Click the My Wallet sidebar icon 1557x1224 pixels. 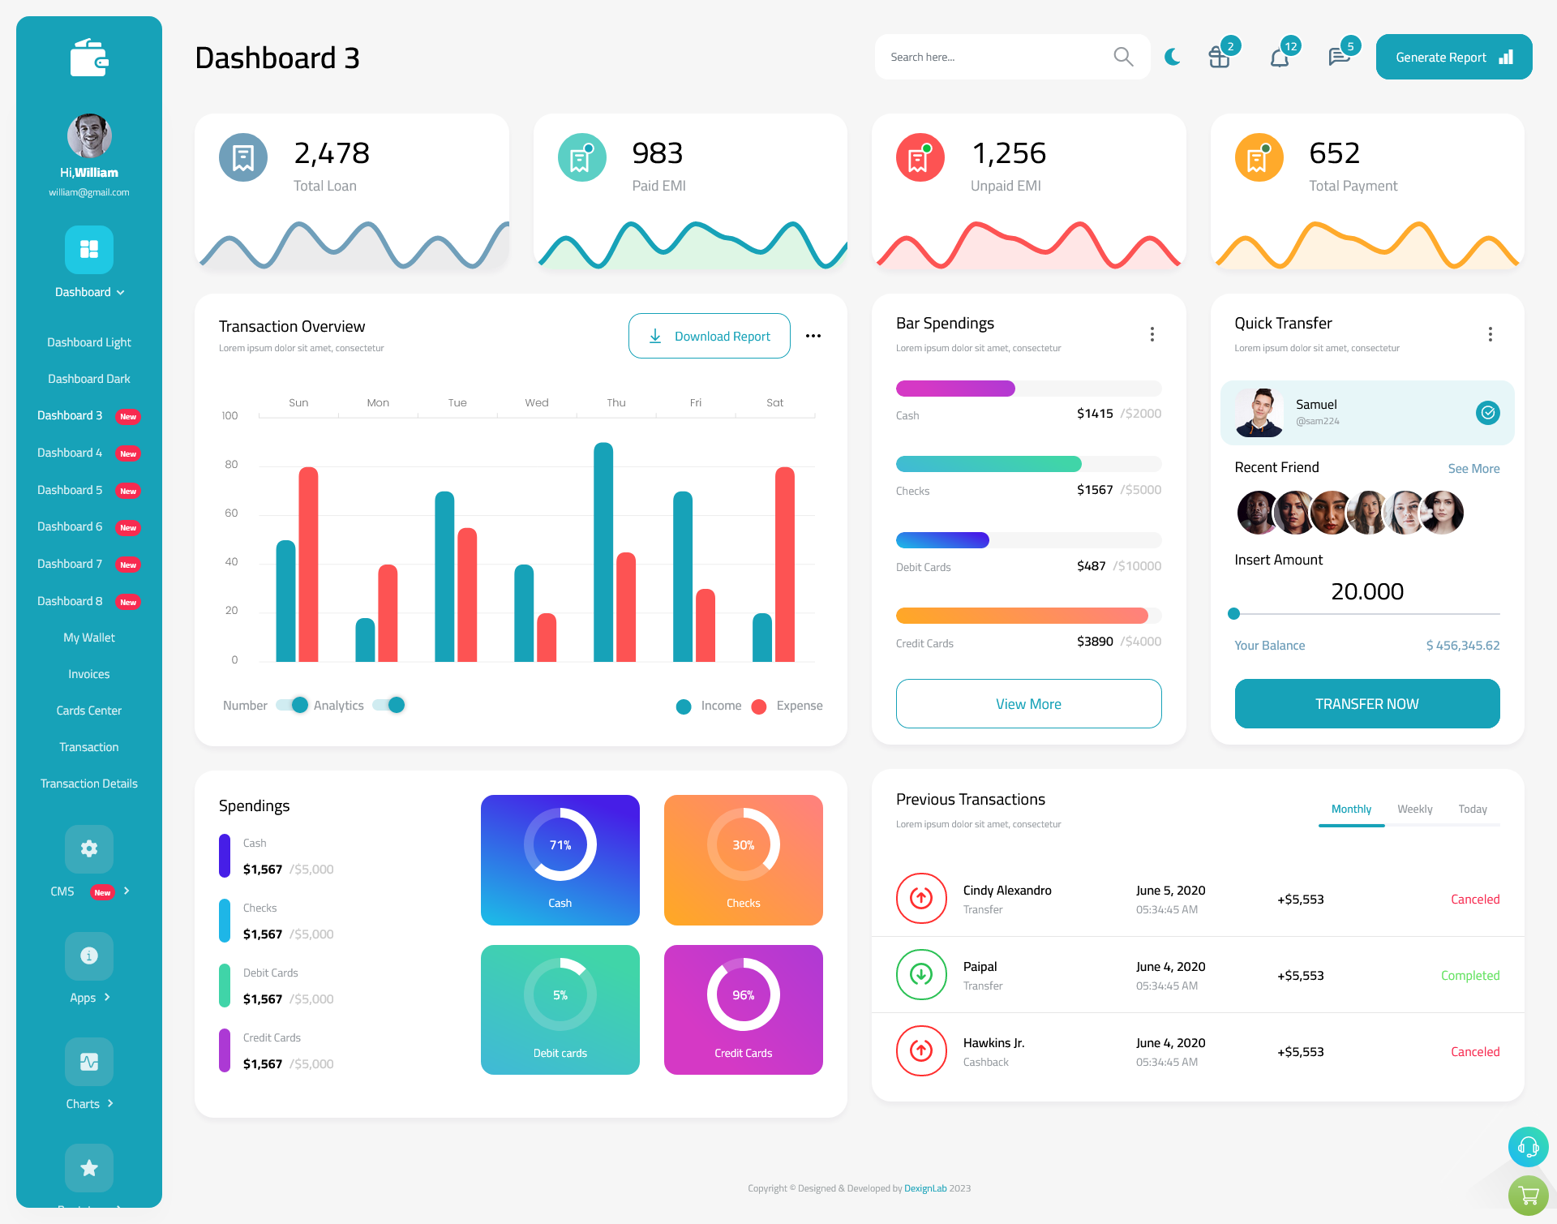88,636
